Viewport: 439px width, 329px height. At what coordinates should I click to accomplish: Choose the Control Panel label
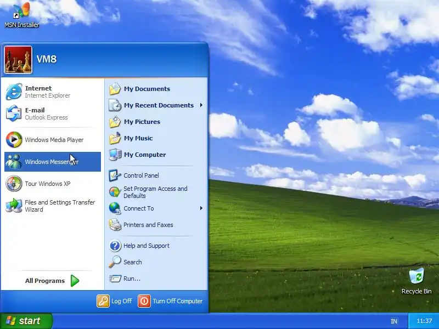(x=141, y=175)
